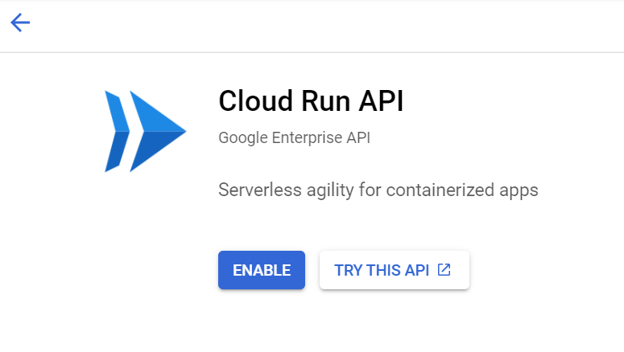Screen dimensions: 624x352
Task: Enable the Cloud Run API
Action: point(262,270)
